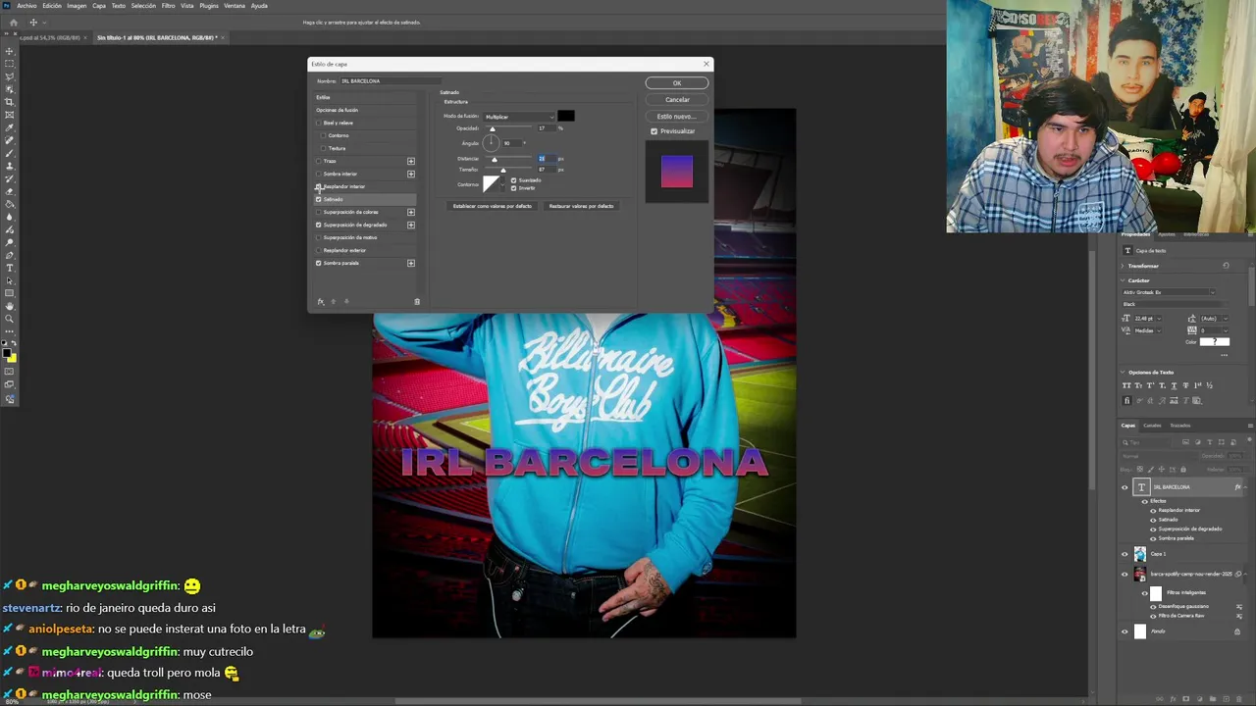Open Opciones de fusión settings
This screenshot has width=1256, height=706.
coord(337,110)
